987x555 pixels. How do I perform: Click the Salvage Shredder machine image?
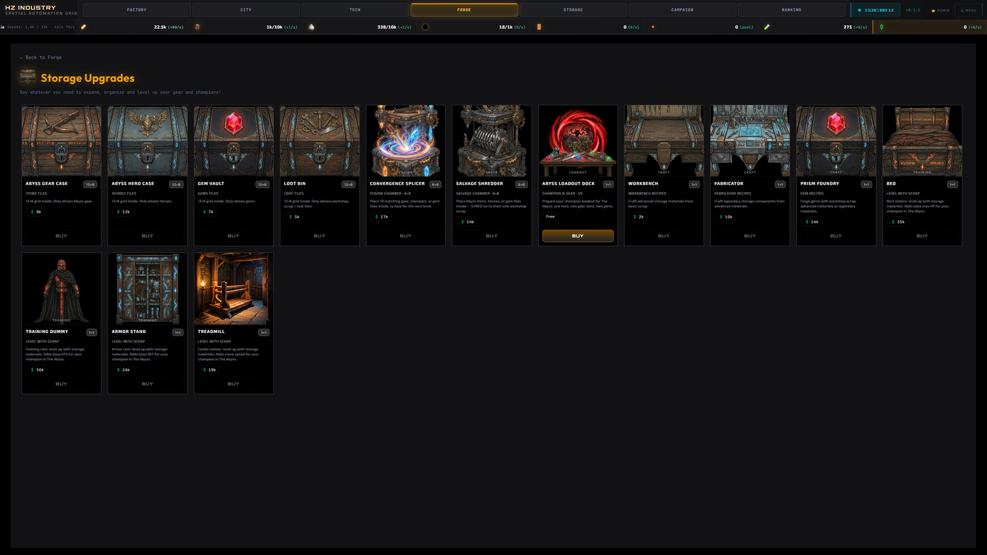click(491, 141)
